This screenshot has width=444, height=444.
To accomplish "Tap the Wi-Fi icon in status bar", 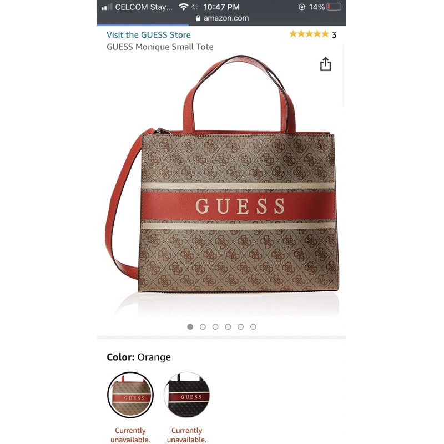I will 184,7.
